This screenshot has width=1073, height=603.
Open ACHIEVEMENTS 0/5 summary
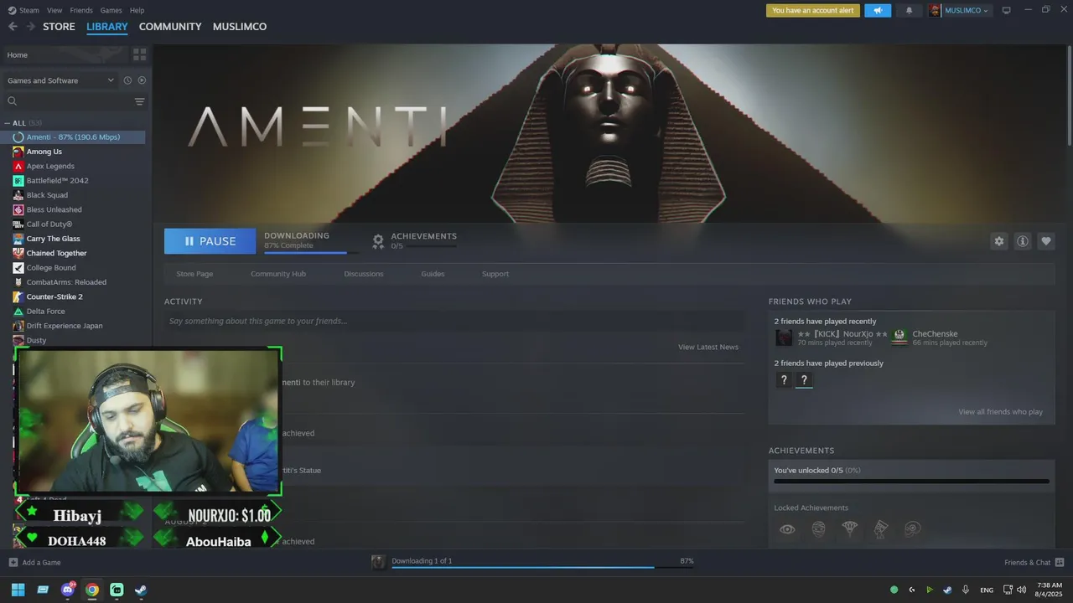pos(415,241)
